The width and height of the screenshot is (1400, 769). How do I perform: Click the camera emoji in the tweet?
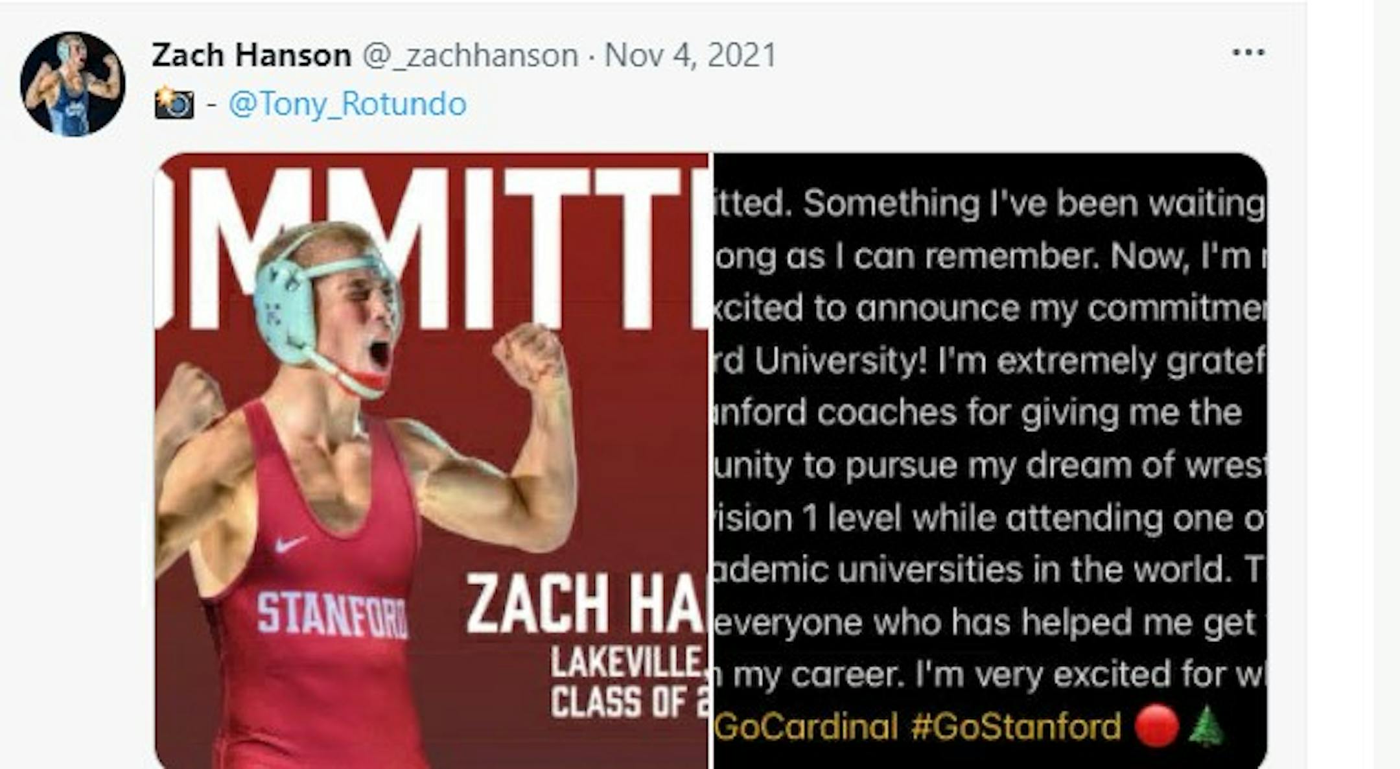point(174,103)
